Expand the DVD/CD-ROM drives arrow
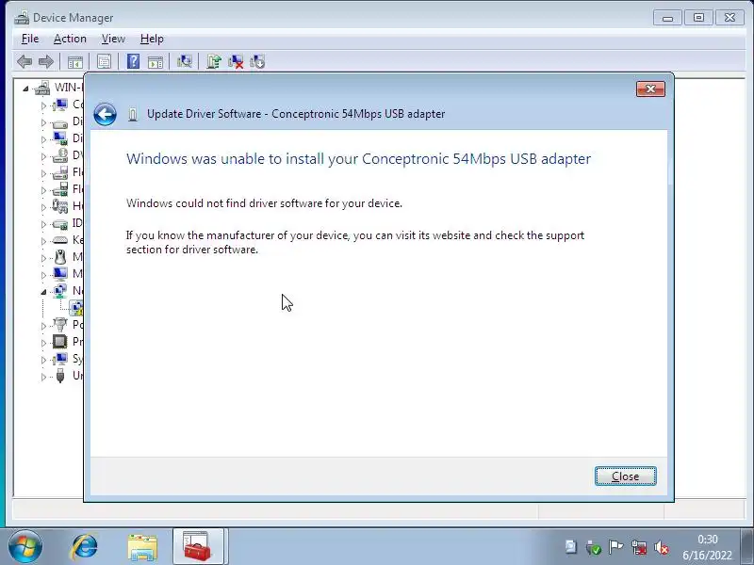The height and width of the screenshot is (565, 754). [x=43, y=156]
